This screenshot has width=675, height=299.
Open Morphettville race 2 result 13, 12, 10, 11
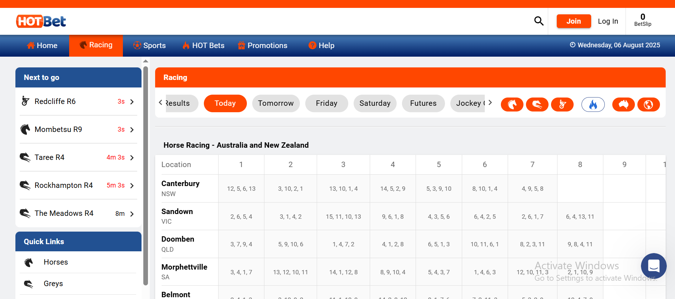pyautogui.click(x=291, y=272)
